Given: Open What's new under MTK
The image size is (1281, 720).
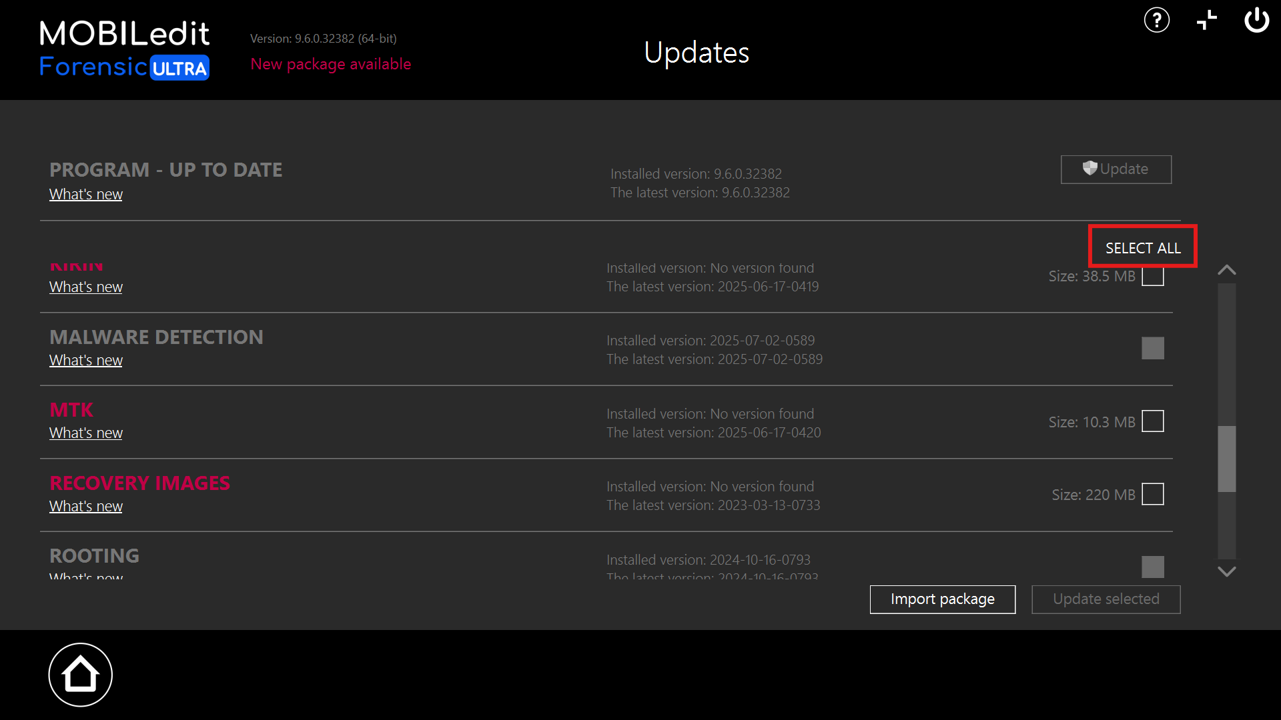Looking at the screenshot, I should [85, 433].
